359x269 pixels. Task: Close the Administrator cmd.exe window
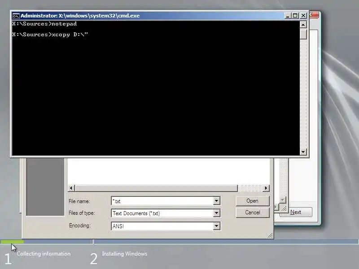(303, 16)
